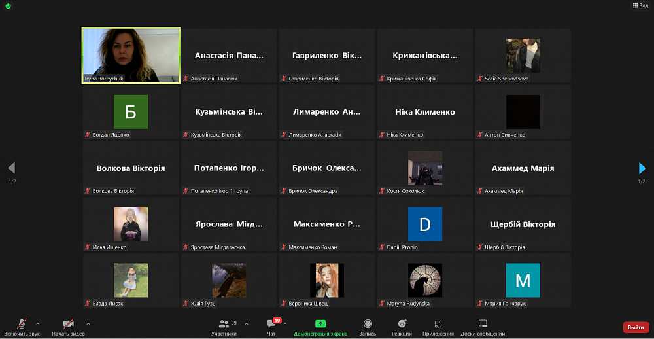The image size is (654, 339).
Task: Expand the arrow next to Участники
Action: [x=246, y=323]
